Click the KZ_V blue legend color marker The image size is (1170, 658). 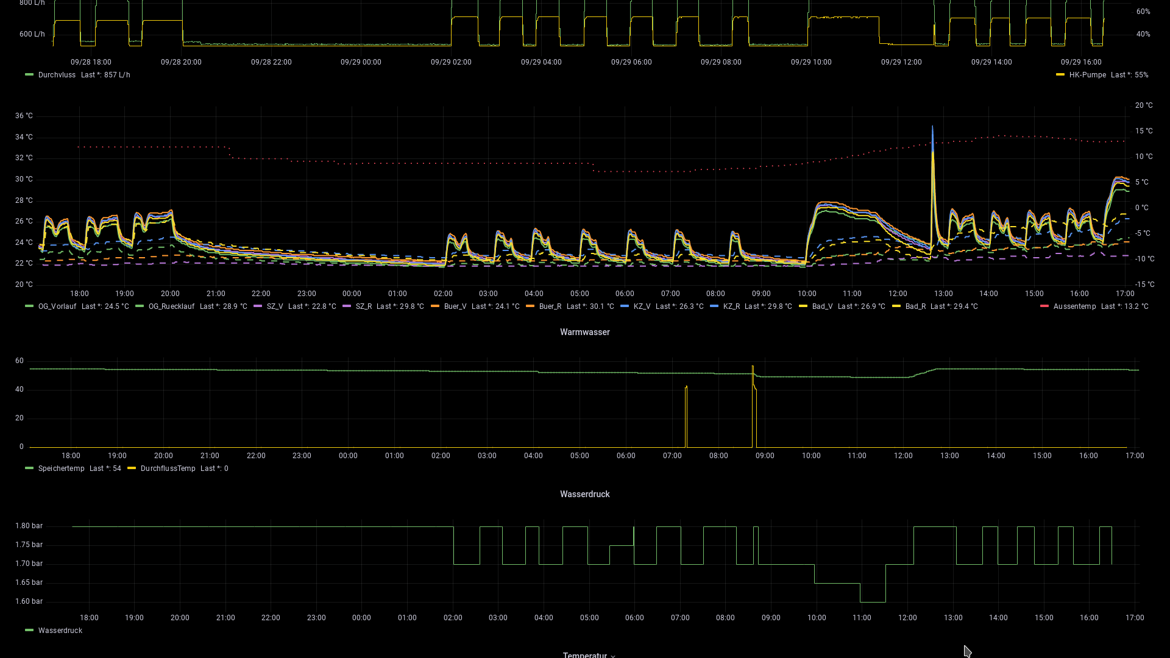pyautogui.click(x=625, y=306)
